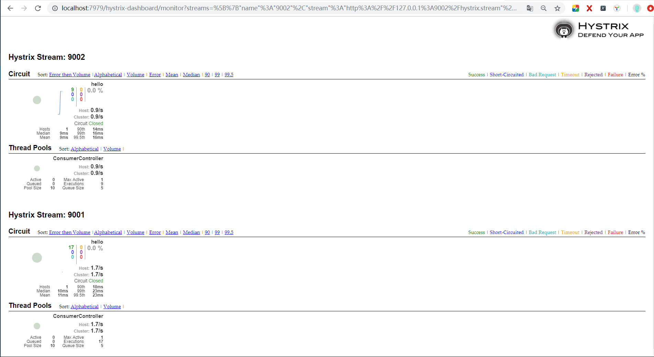Sort 9002 circuits by 99.5 percentile
Image resolution: width=654 pixels, height=357 pixels.
coord(229,75)
